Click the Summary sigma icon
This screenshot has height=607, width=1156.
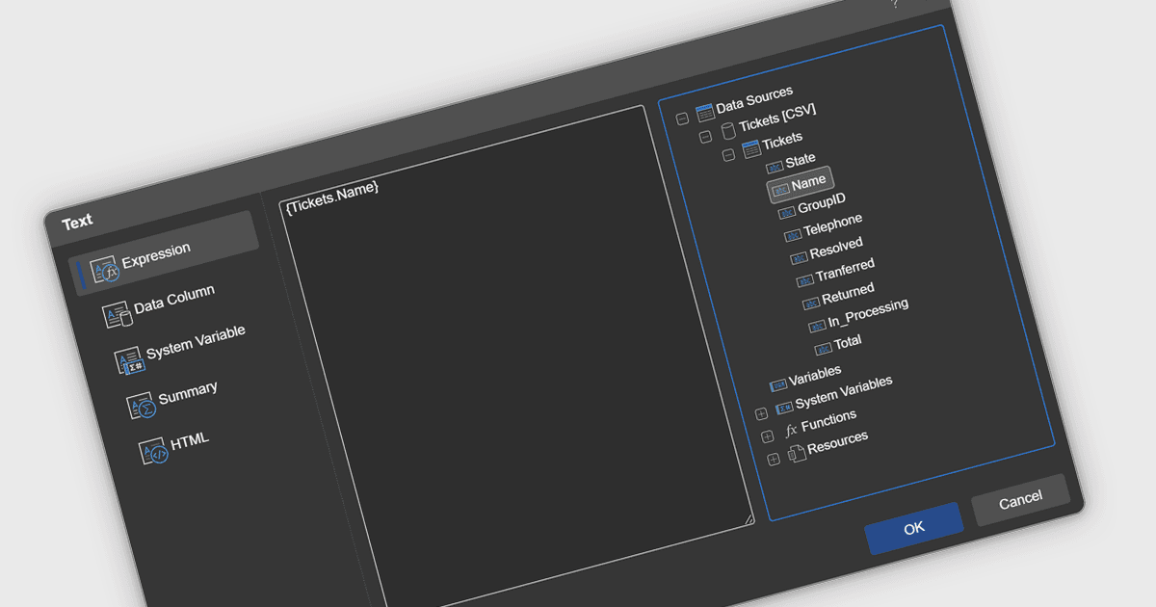click(x=141, y=405)
